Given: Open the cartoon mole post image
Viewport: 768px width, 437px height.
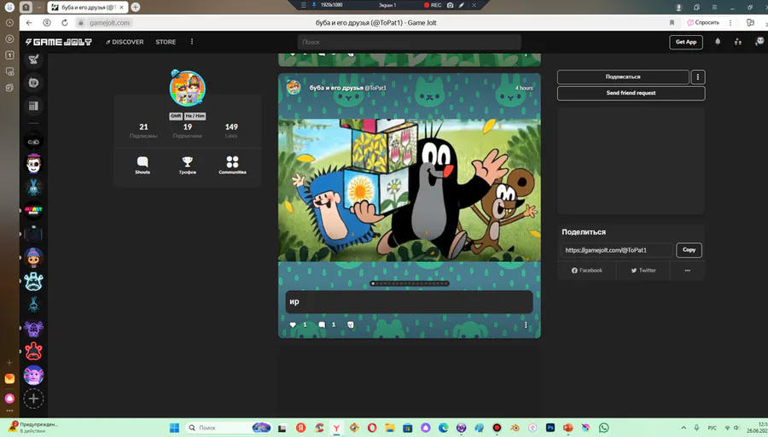Looking at the screenshot, I should pyautogui.click(x=410, y=190).
